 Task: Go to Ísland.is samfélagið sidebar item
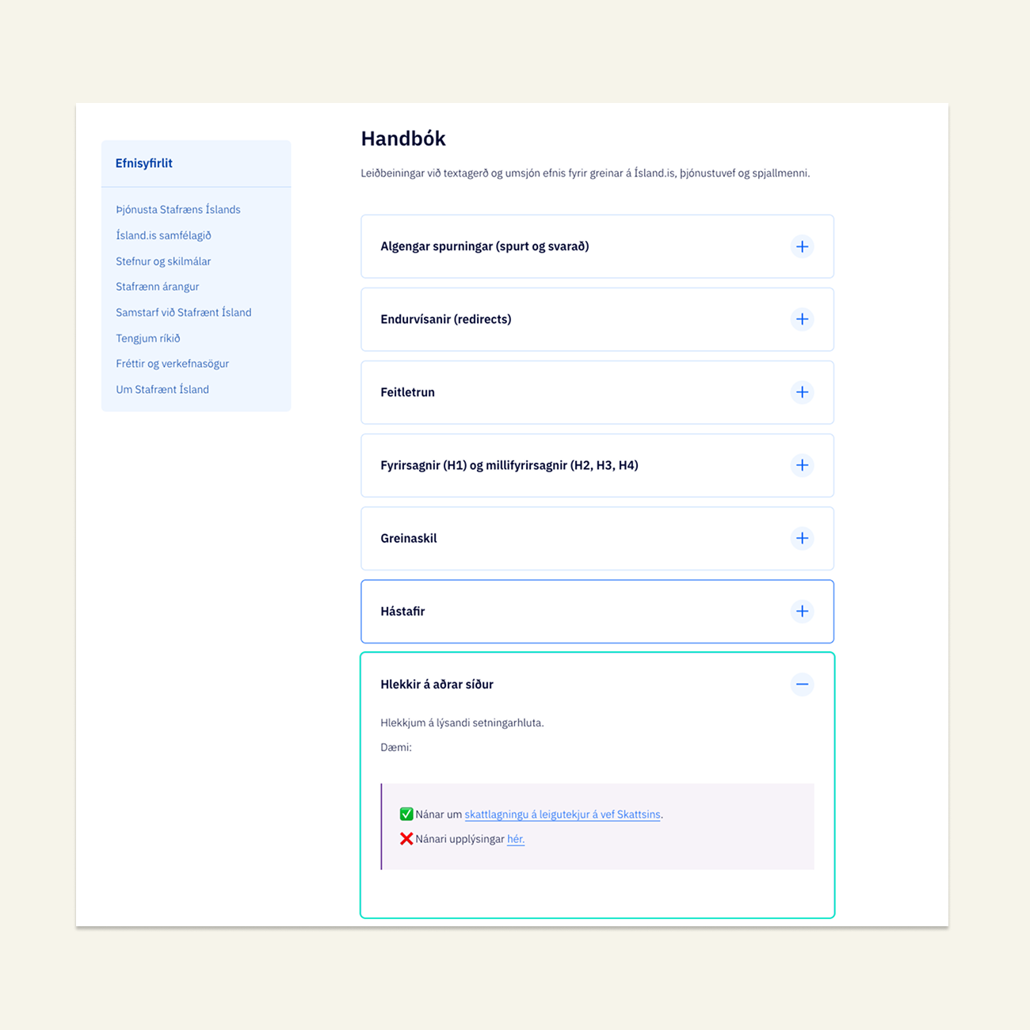coord(163,235)
